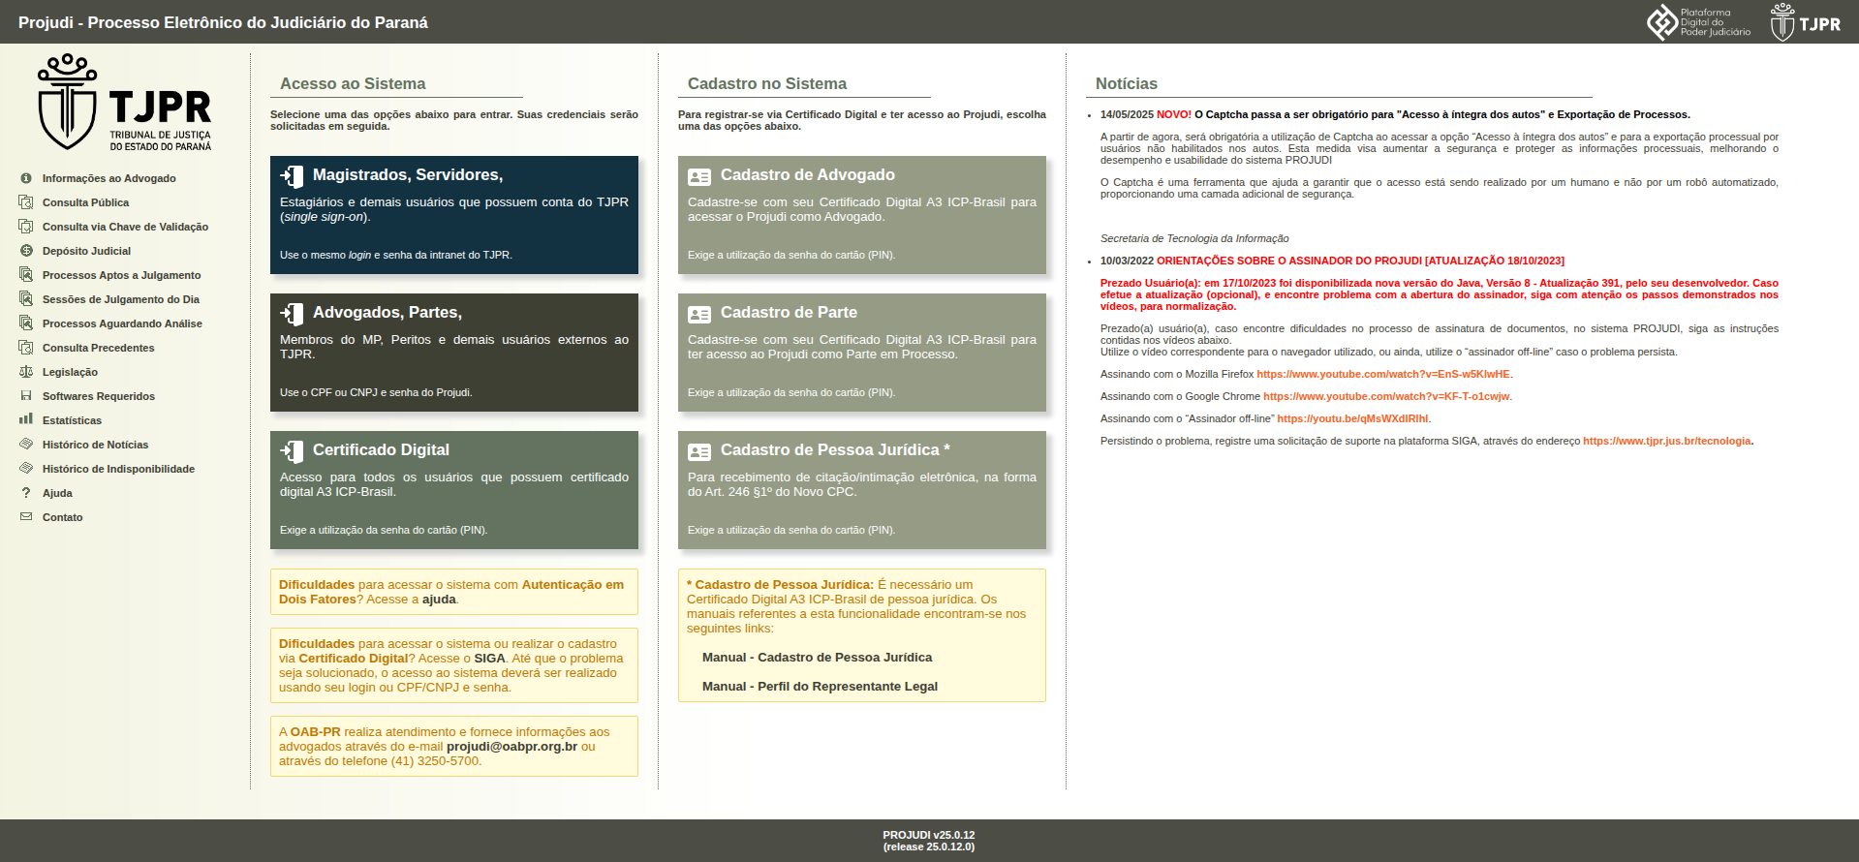This screenshot has width=1859, height=862.
Task: Open the Assinador off-line youtu.be link
Action: (x=1352, y=418)
